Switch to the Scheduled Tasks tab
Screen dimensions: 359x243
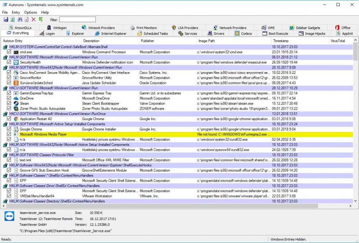pyautogui.click(x=153, y=34)
